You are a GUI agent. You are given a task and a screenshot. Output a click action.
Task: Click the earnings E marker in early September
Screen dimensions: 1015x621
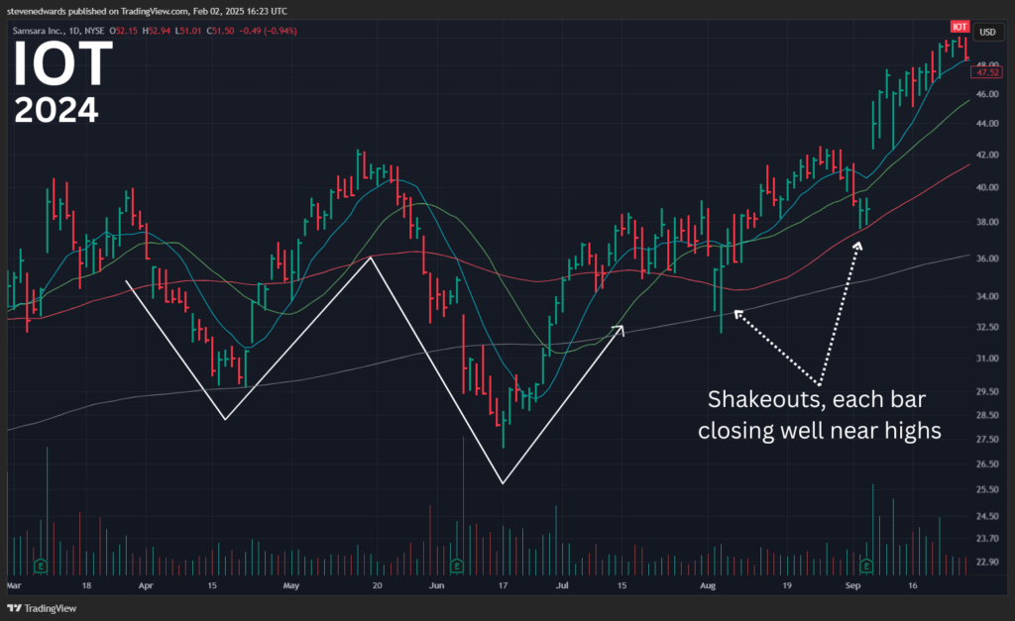tap(866, 566)
